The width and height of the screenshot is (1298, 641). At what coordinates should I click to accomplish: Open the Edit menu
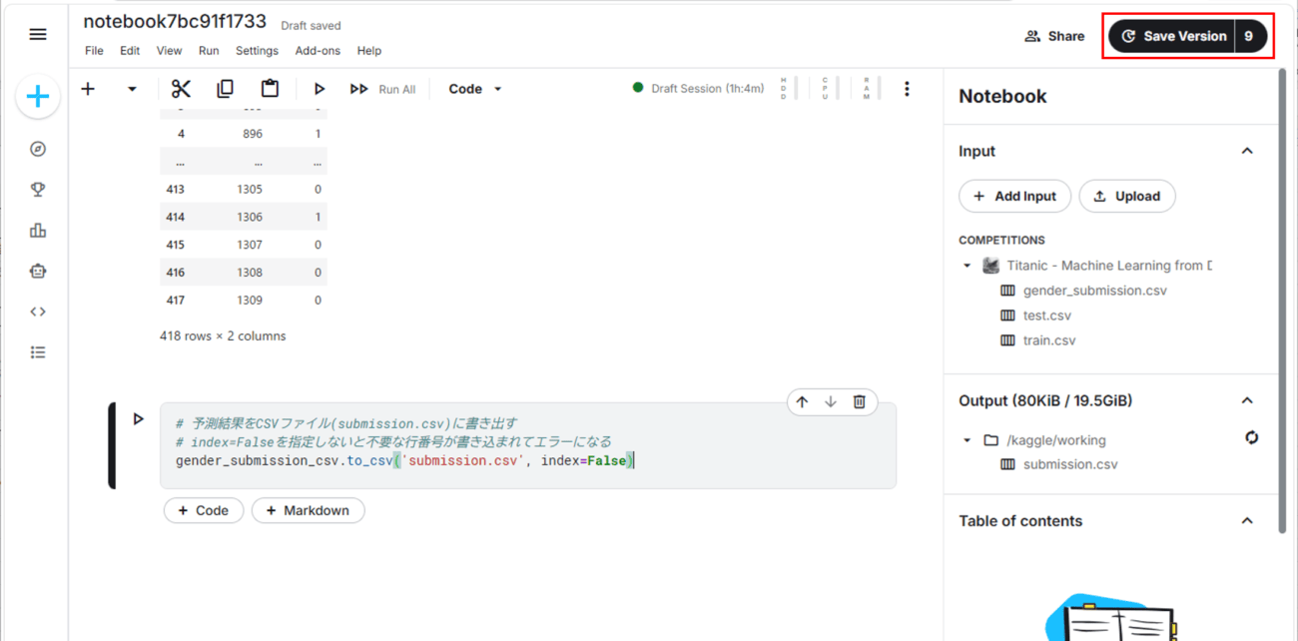(130, 51)
